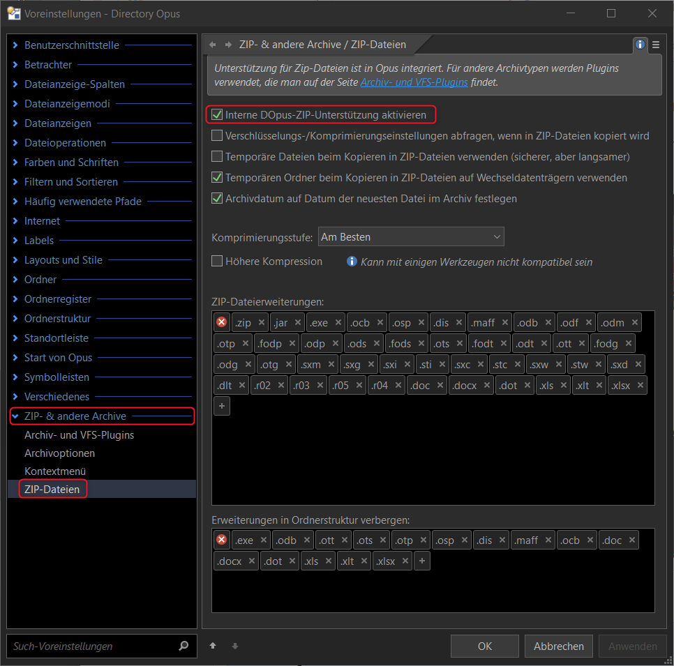Viewport: 674px width, 666px height.
Task: Click the red clear icon in ZIP-Dateierweiterungen
Action: [222, 322]
